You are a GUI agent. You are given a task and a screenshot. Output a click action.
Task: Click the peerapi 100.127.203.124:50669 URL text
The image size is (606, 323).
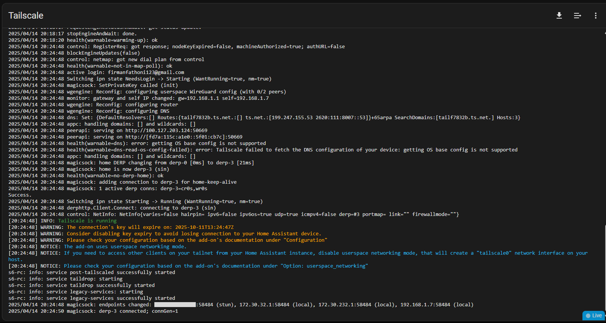click(166, 131)
